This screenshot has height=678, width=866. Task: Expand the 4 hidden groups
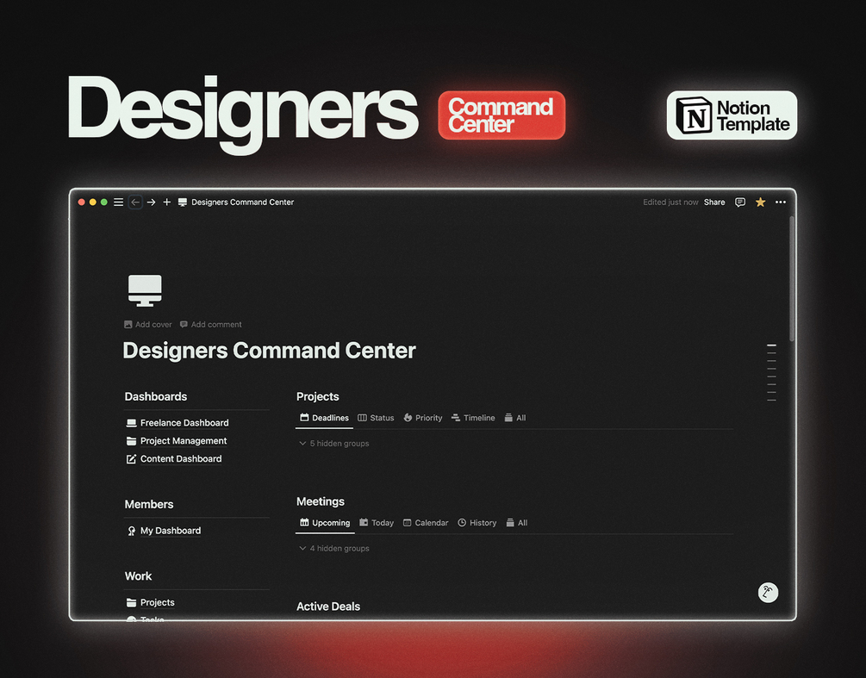(334, 548)
